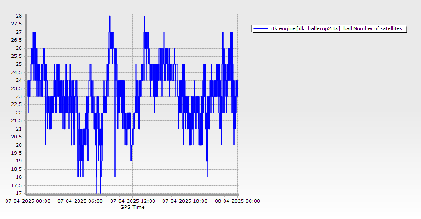Click the 07-04-2025 18:00 axis label

tap(185, 201)
